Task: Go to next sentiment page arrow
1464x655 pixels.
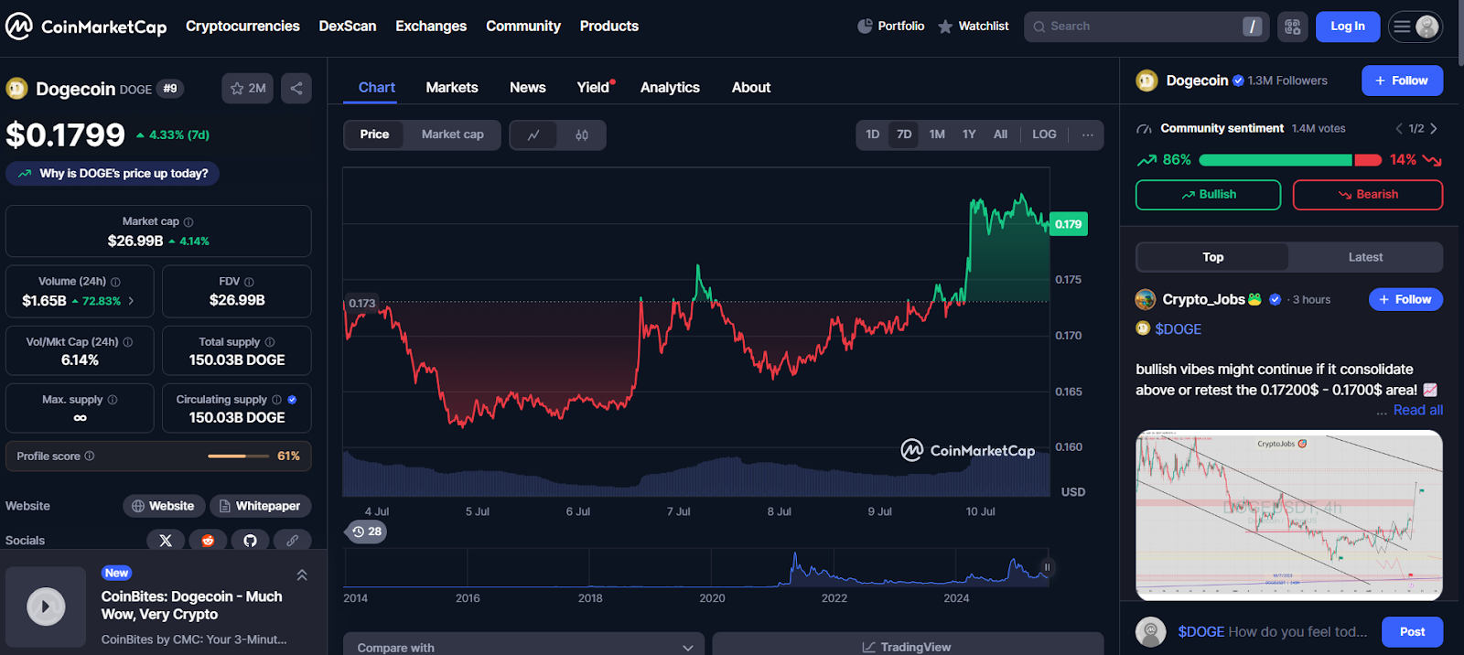Action: click(1433, 129)
